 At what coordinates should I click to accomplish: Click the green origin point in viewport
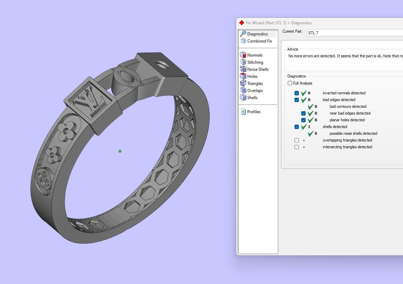point(120,151)
